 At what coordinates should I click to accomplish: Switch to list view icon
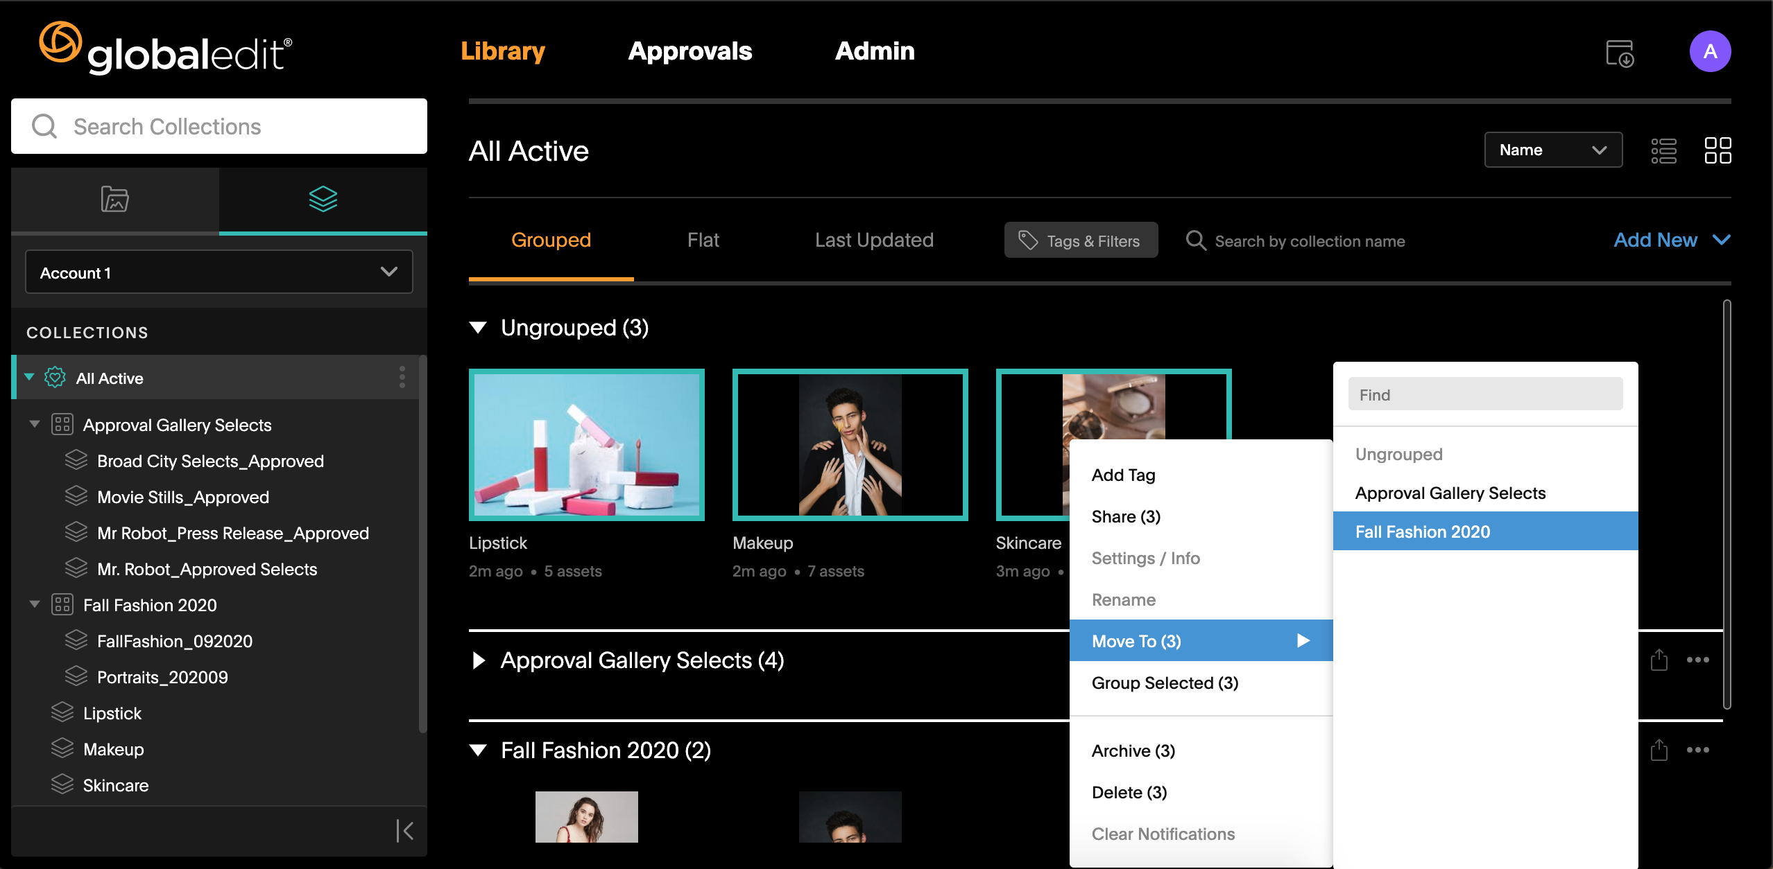tap(1663, 150)
